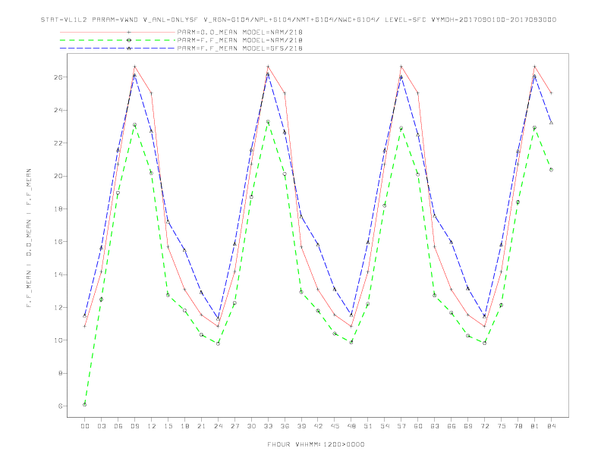
Task: Click y-axis tick label 26
Action: tap(58, 77)
